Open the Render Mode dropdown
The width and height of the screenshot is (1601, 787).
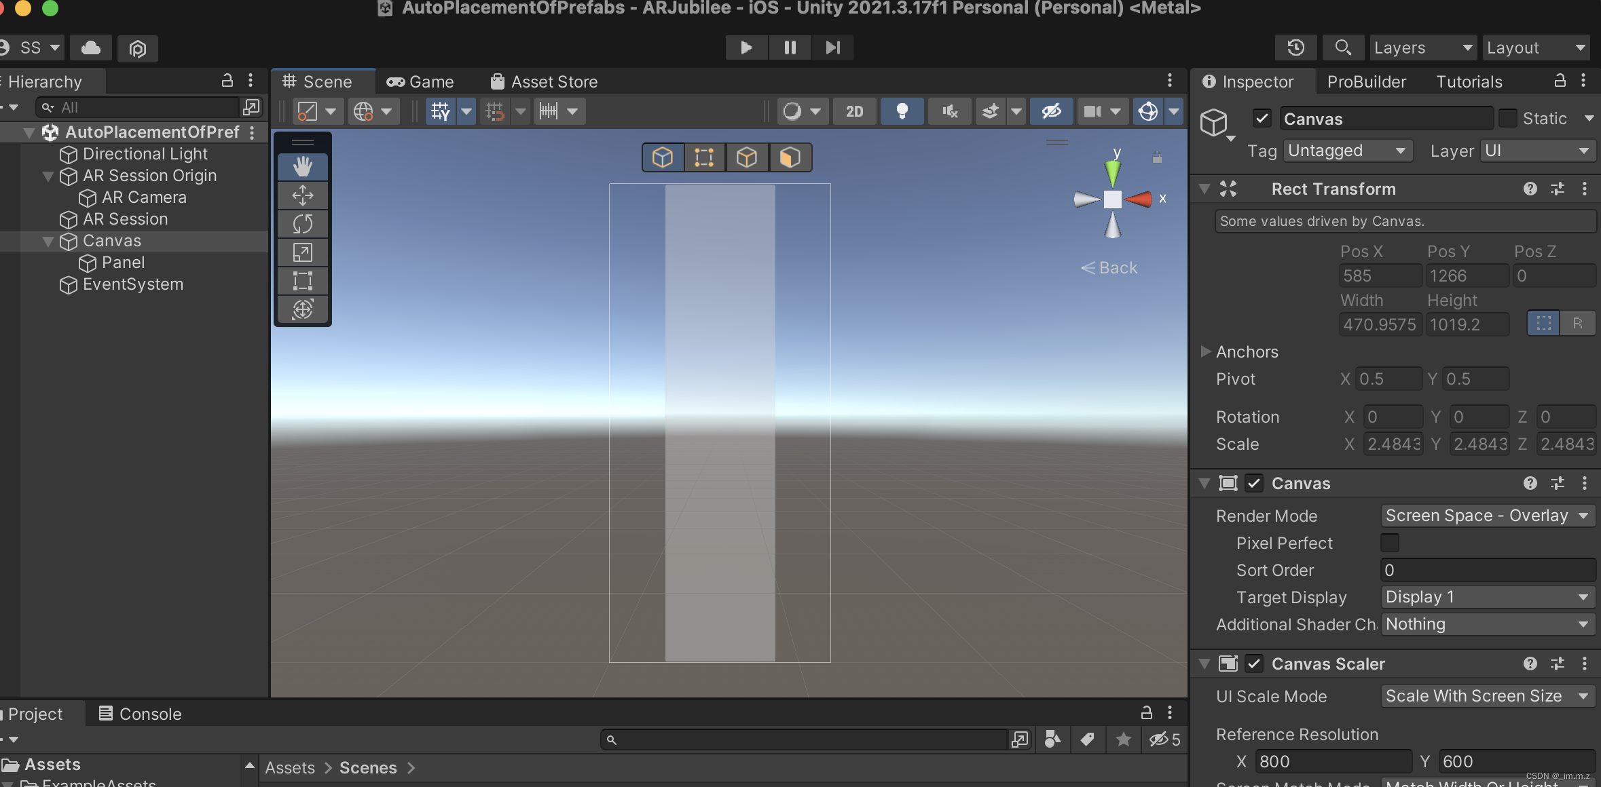click(x=1487, y=516)
